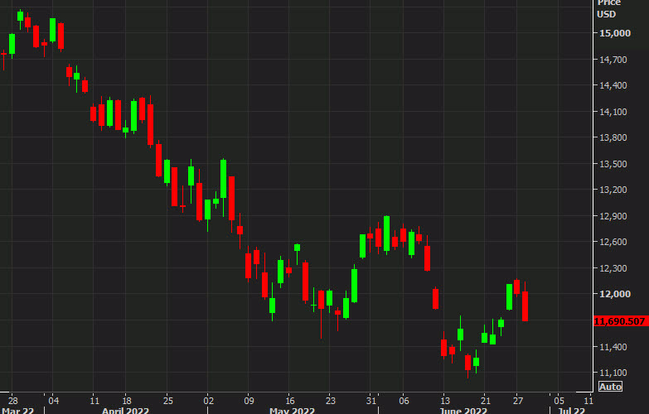Click the 14,700 price axis label
Image resolution: width=649 pixels, height=414 pixels.
[x=613, y=60]
